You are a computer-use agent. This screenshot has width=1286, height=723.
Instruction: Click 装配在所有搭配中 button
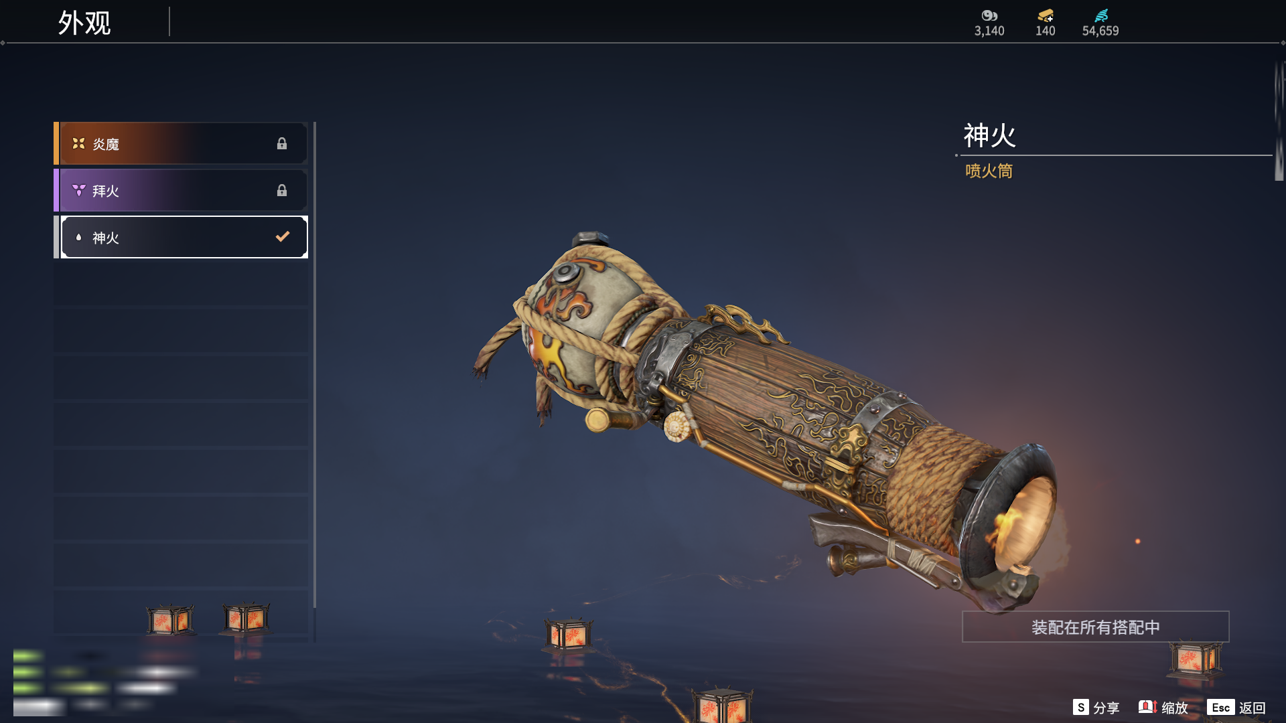(1096, 627)
